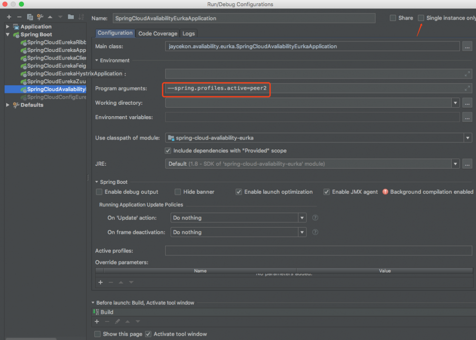Screen dimensions: 476x340
Task: Disable Enable launch optimization
Action: click(239, 192)
